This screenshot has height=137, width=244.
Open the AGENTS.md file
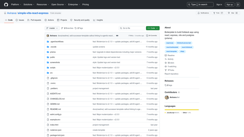pos(55,94)
